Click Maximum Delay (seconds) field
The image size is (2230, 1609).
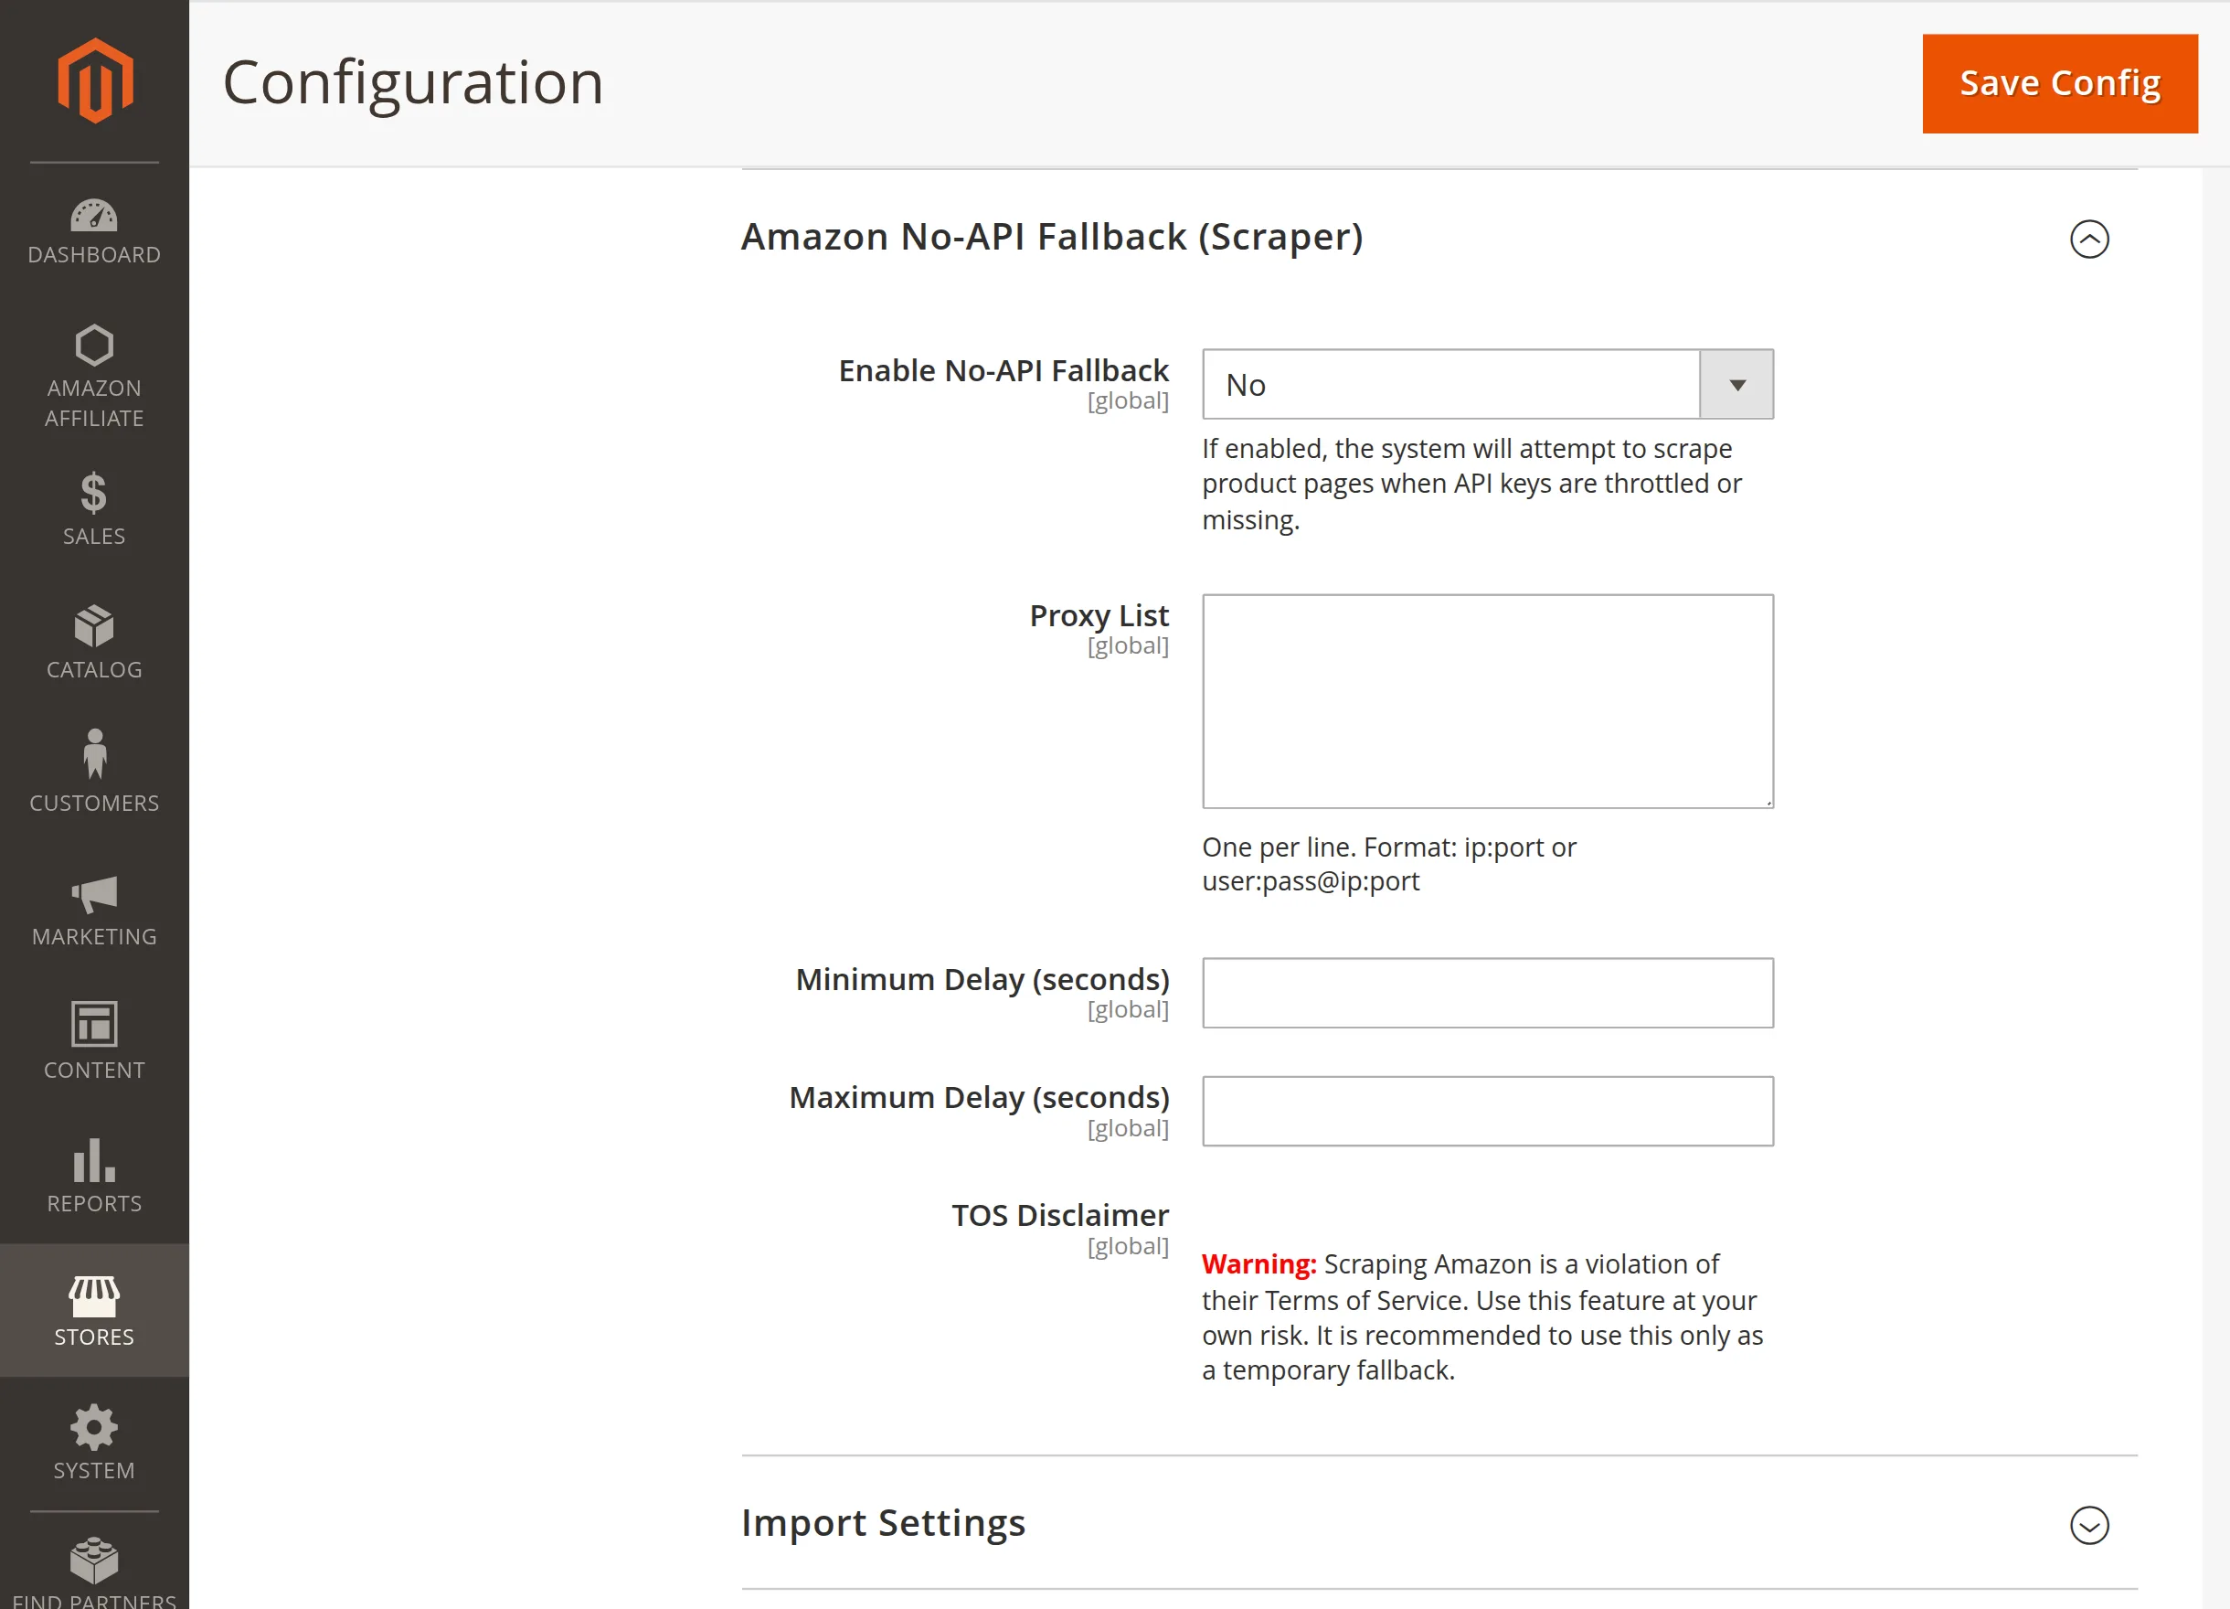[x=1487, y=1112]
